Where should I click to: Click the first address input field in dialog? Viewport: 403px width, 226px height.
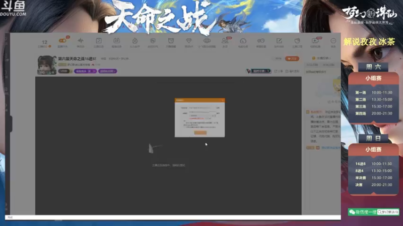click(203, 108)
